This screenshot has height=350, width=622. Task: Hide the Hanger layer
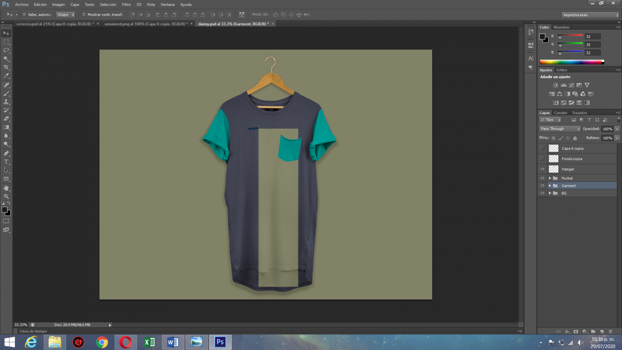(542, 169)
